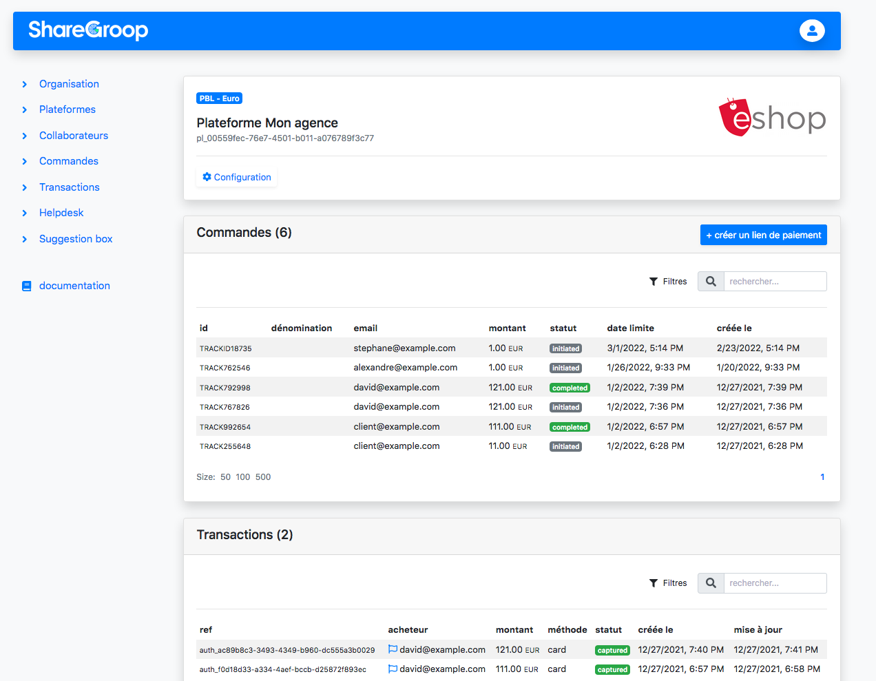Expand the Suggestion box chevron

25,239
